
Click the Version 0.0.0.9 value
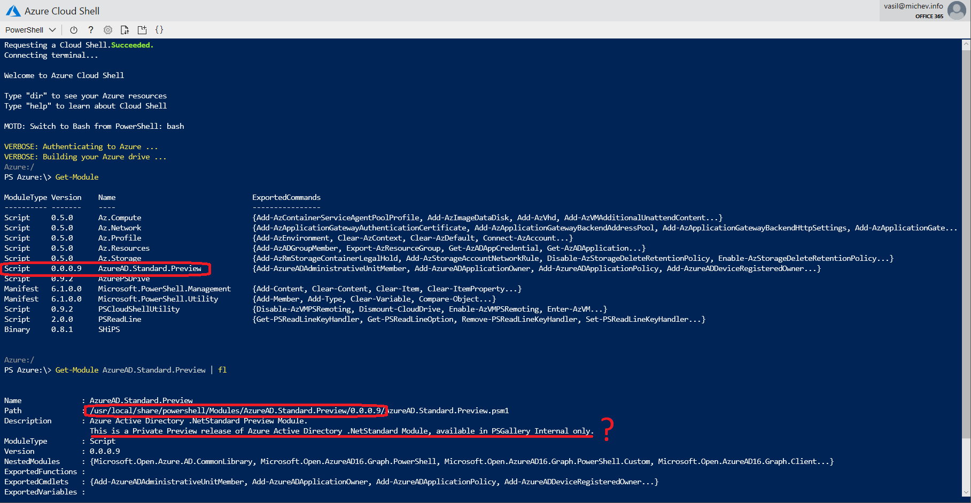pos(105,451)
